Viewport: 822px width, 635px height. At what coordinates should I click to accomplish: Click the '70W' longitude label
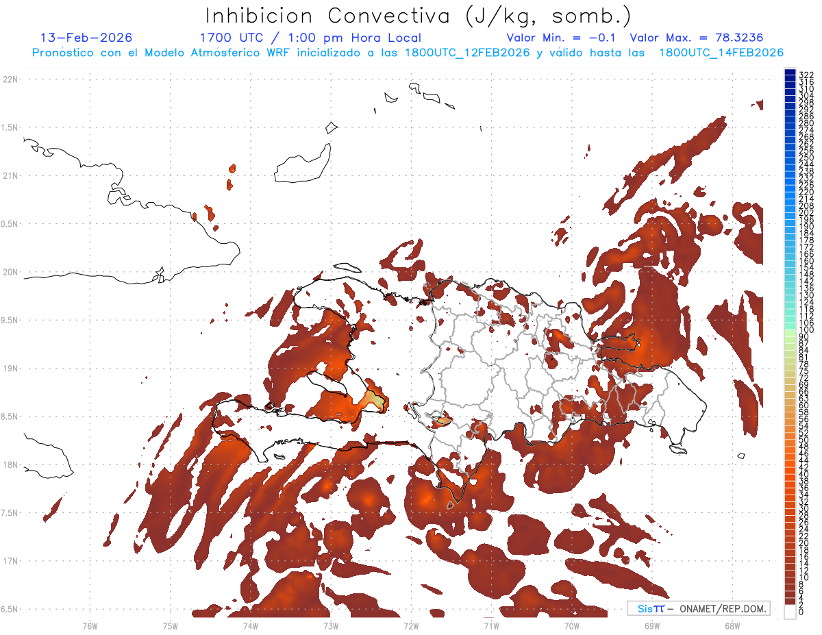click(572, 625)
